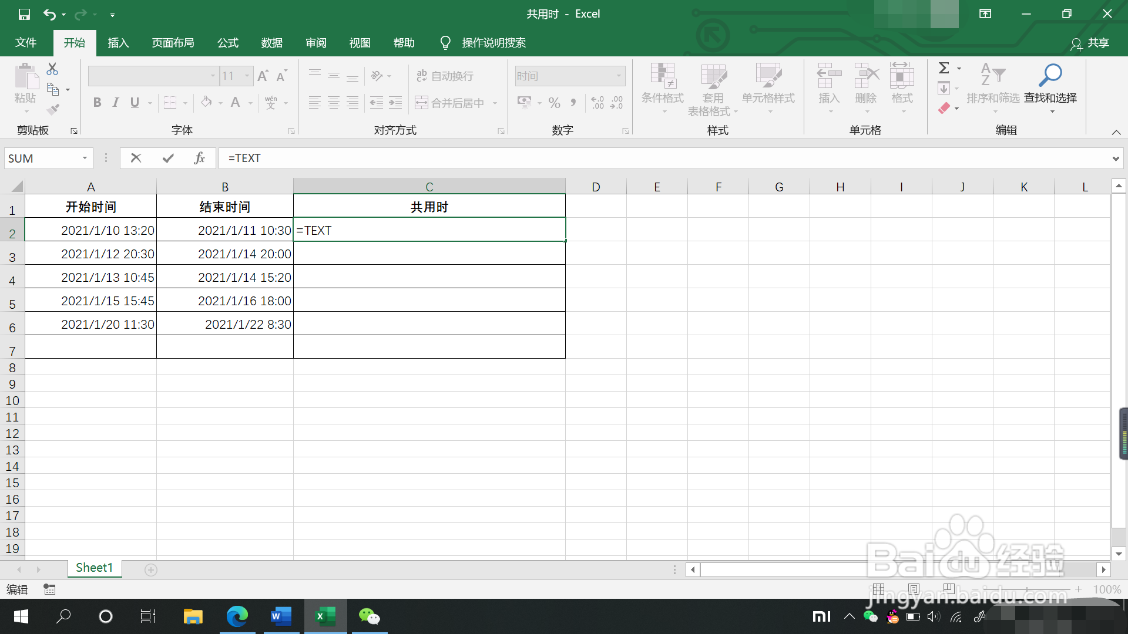Confirm formula with checkmark icon
1128x634 pixels.
tap(168, 158)
